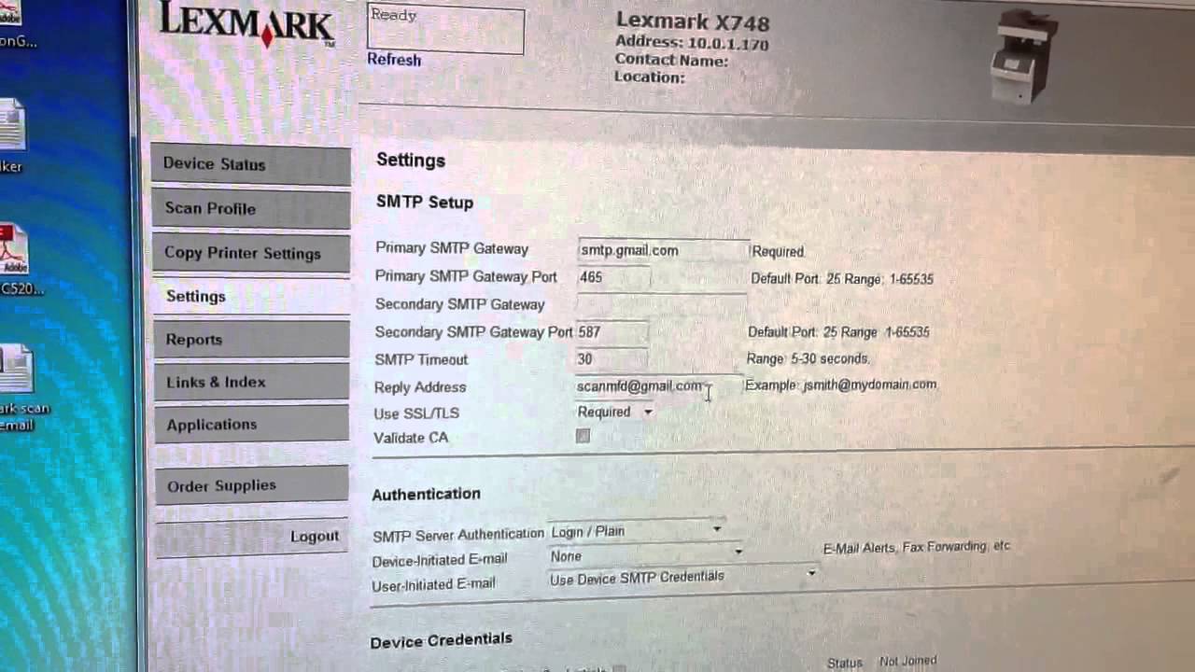
Task: Open the Adobe PDF desktop icon
Action: tap(13, 250)
